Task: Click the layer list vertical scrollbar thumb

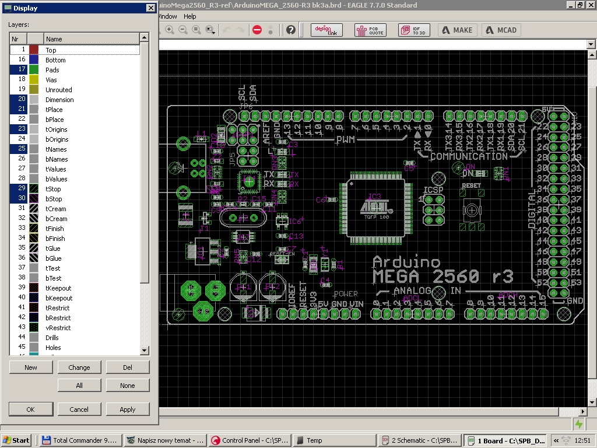Action: point(144,163)
